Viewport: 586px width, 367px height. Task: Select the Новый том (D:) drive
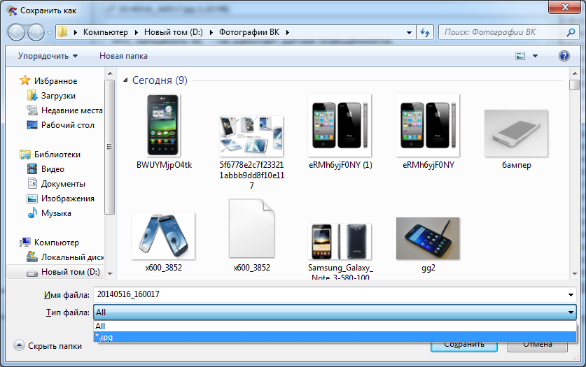click(70, 272)
